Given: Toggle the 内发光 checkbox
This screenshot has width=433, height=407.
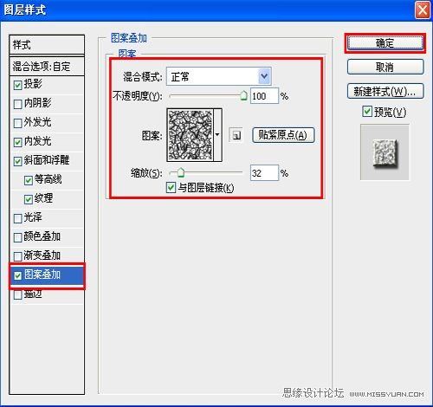Looking at the screenshot, I should [18, 142].
